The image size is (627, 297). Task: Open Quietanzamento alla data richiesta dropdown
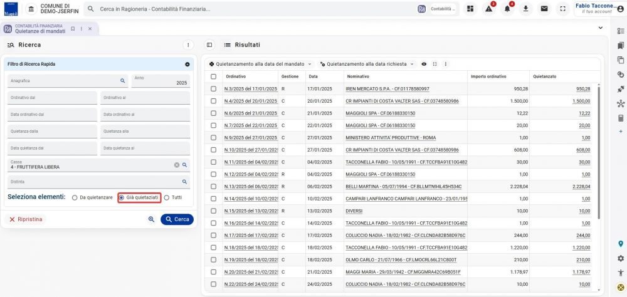pos(367,64)
